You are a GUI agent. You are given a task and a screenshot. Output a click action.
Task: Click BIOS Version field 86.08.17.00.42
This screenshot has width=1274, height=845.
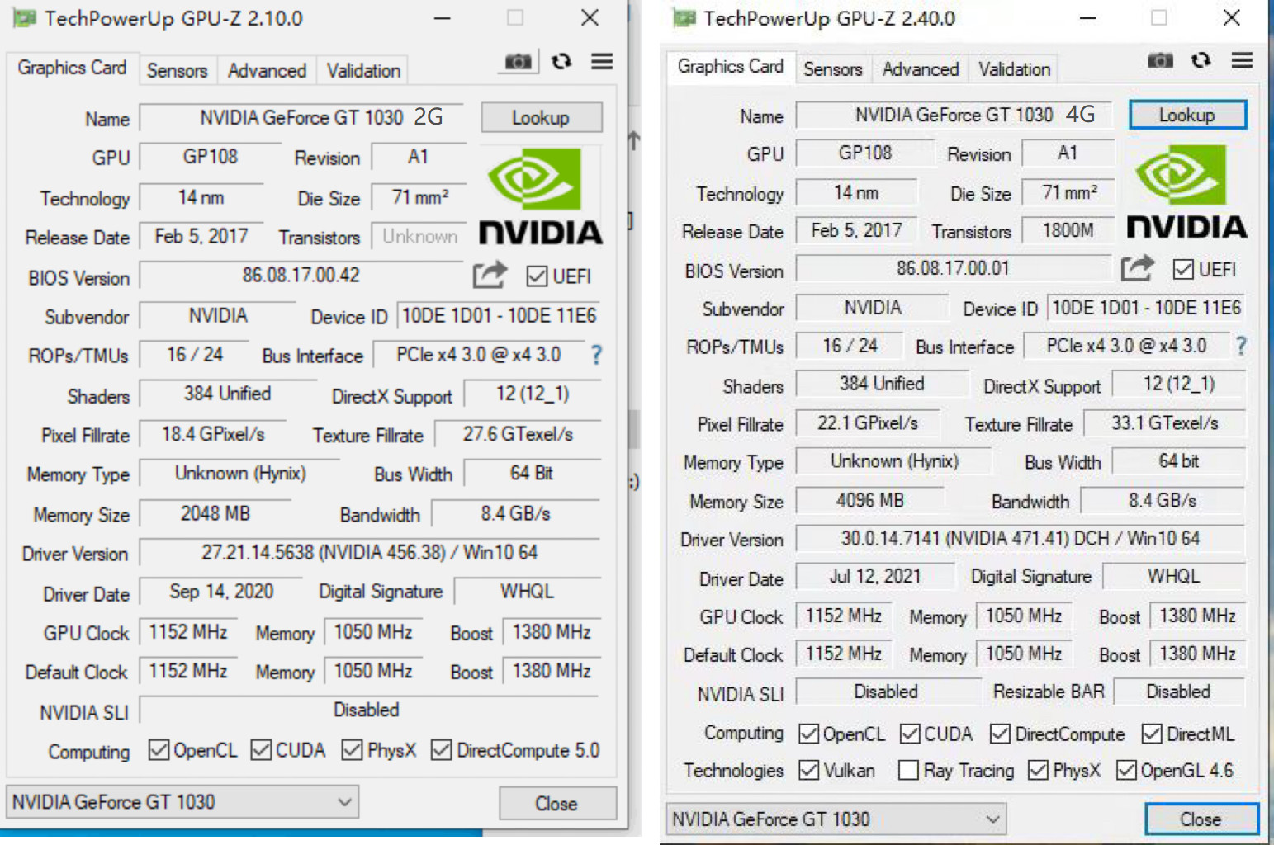302,276
